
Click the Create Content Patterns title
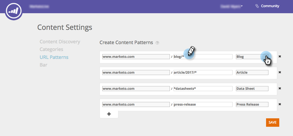click(126, 43)
